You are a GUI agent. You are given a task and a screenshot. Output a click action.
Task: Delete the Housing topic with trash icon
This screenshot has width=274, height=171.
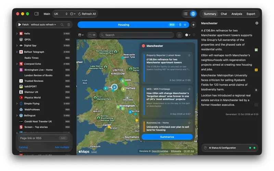tap(180, 25)
